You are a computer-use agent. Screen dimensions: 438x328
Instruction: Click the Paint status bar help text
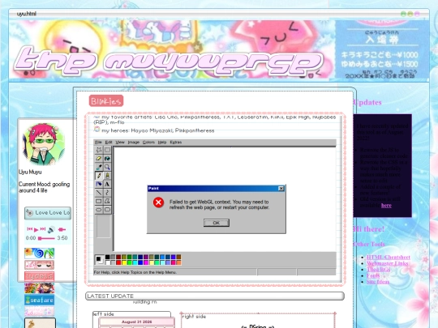click(x=135, y=272)
